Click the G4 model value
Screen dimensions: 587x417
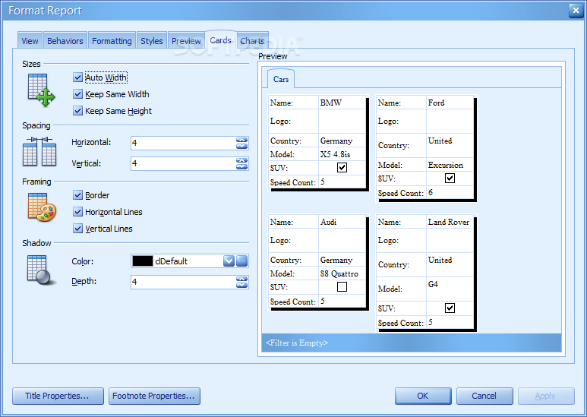433,284
